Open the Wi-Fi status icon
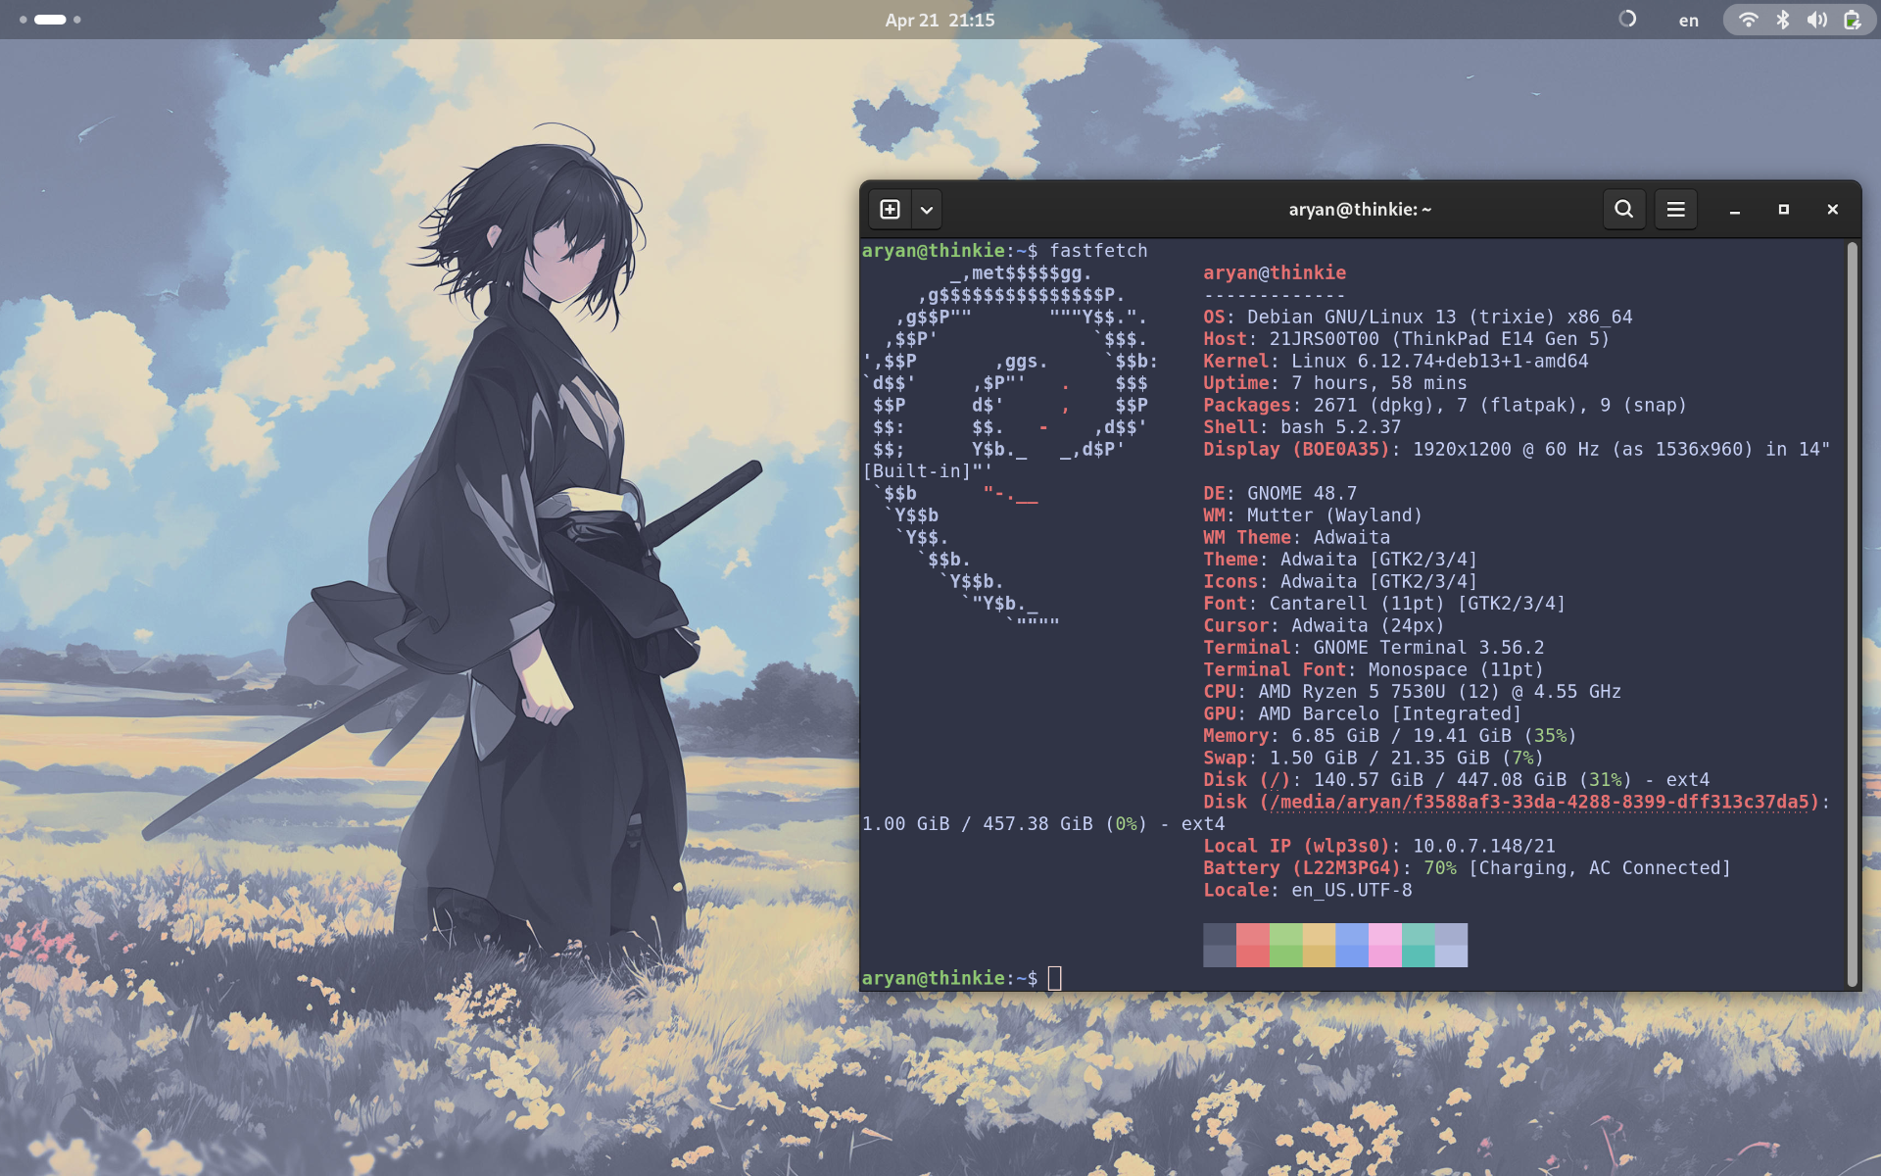This screenshot has width=1881, height=1176. 1748,20
